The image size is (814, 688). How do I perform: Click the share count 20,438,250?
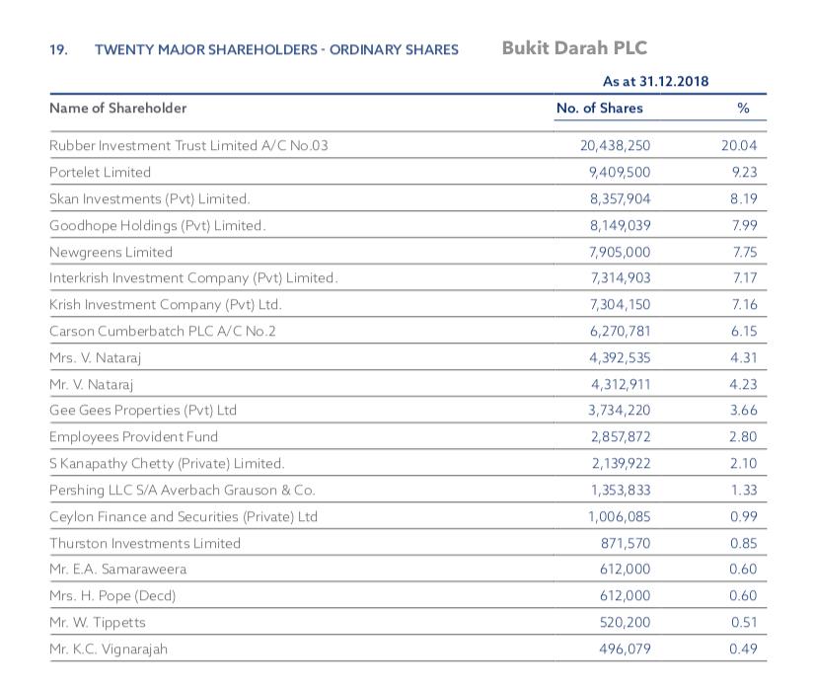(x=615, y=145)
